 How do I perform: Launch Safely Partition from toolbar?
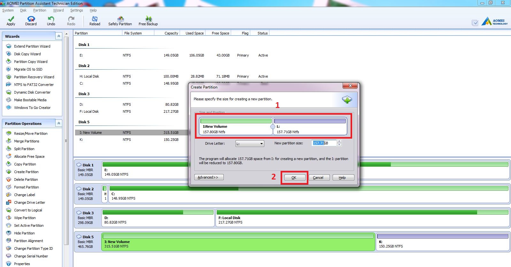pos(120,21)
